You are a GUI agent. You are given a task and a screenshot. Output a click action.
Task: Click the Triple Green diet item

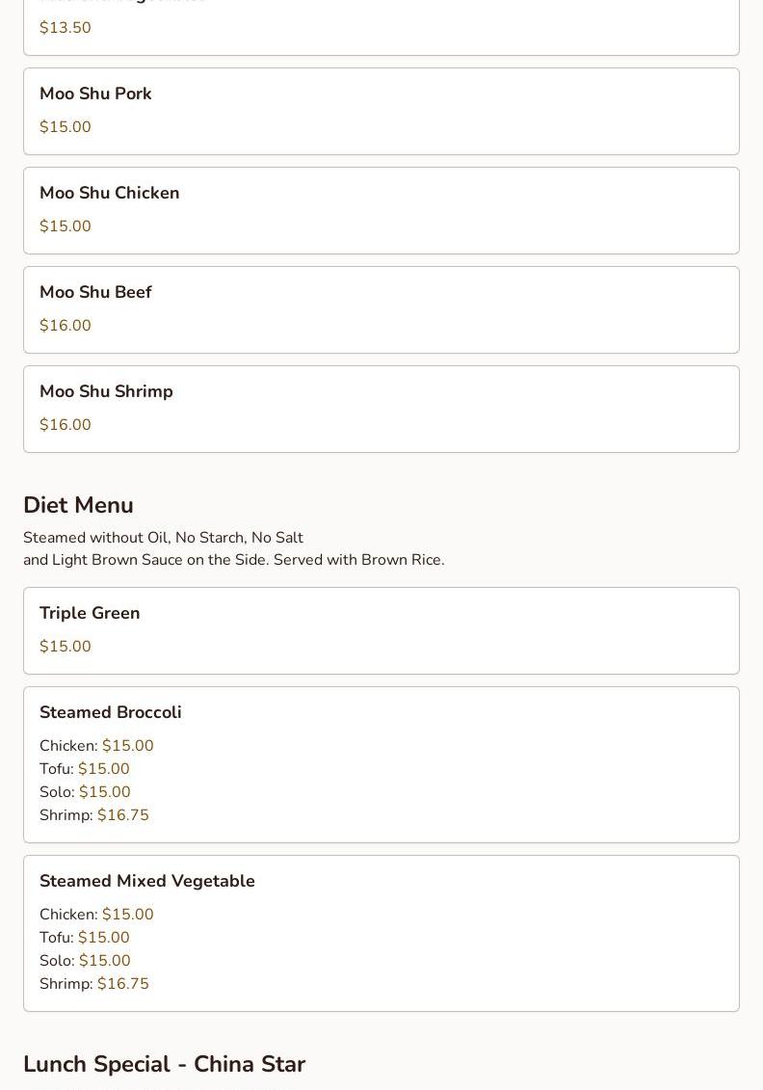click(x=381, y=631)
